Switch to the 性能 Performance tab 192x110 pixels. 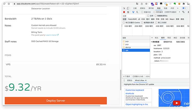[x=165, y=8]
